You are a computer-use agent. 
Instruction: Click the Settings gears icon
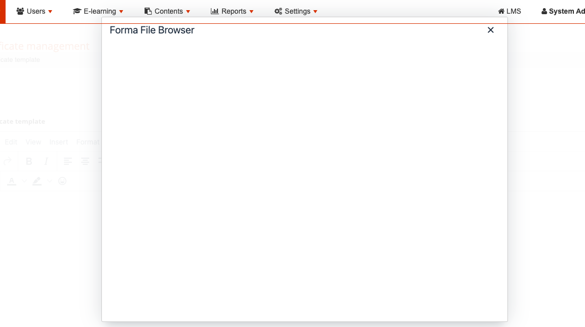pos(278,11)
